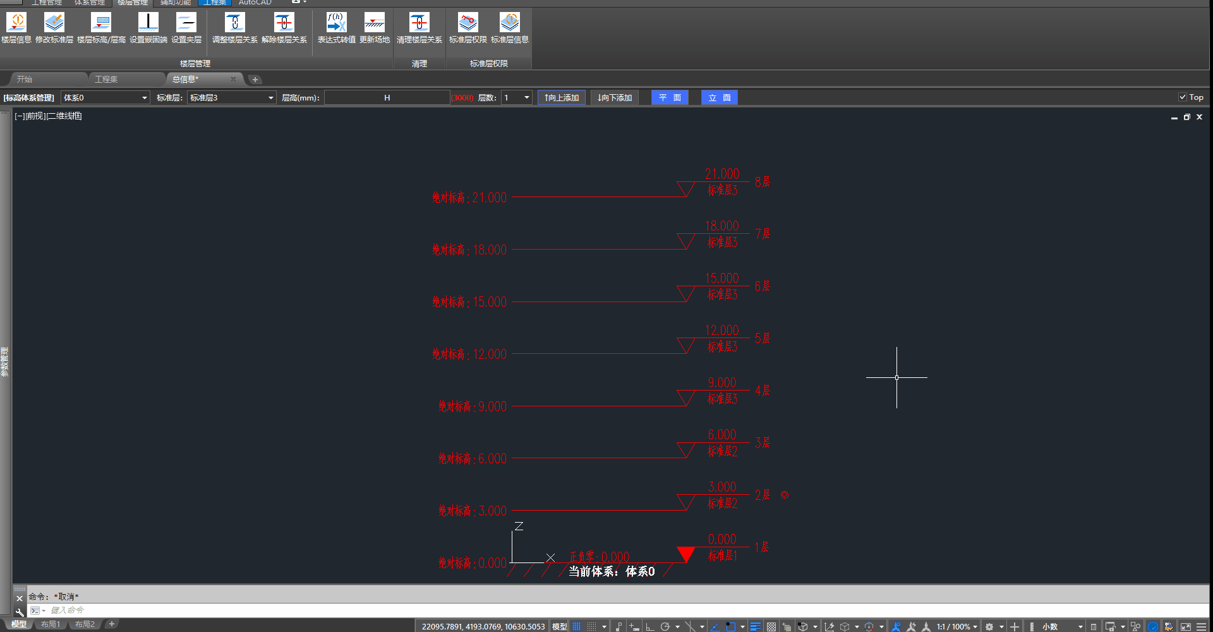This screenshot has width=1213, height=632.
Task: Toggle ortho mode in status bar
Action: point(649,626)
